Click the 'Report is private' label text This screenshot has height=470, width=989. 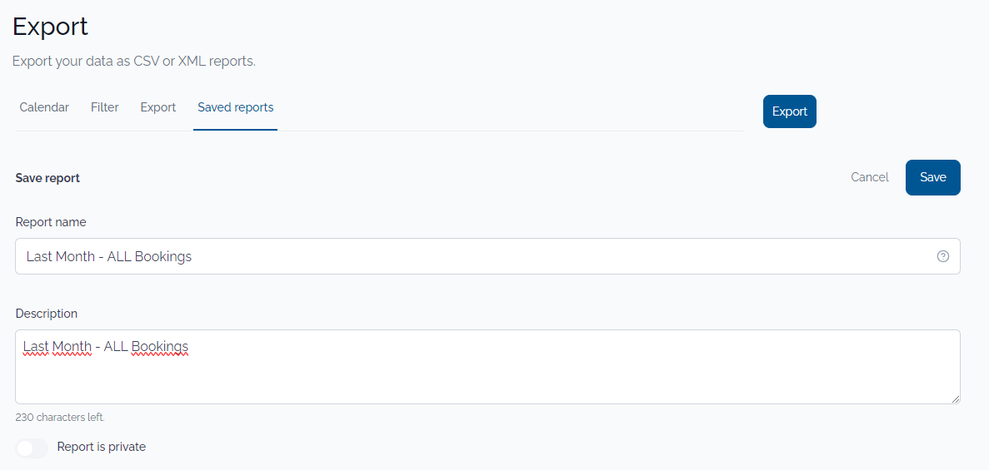102,447
